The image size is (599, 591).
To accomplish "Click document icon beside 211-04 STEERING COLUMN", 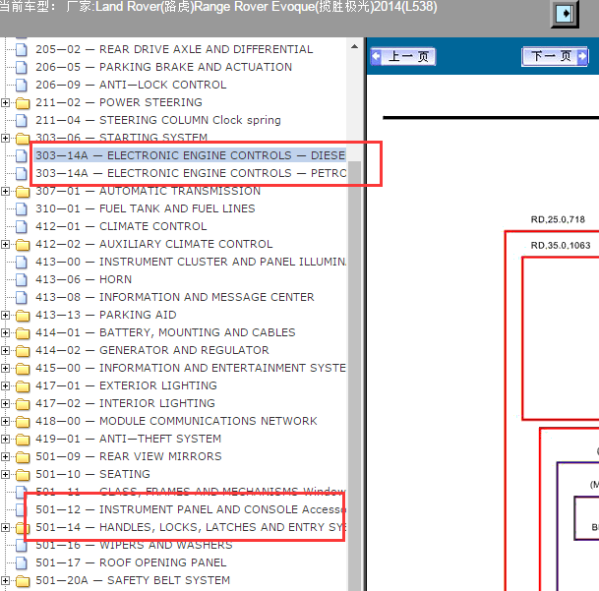I will [22, 120].
